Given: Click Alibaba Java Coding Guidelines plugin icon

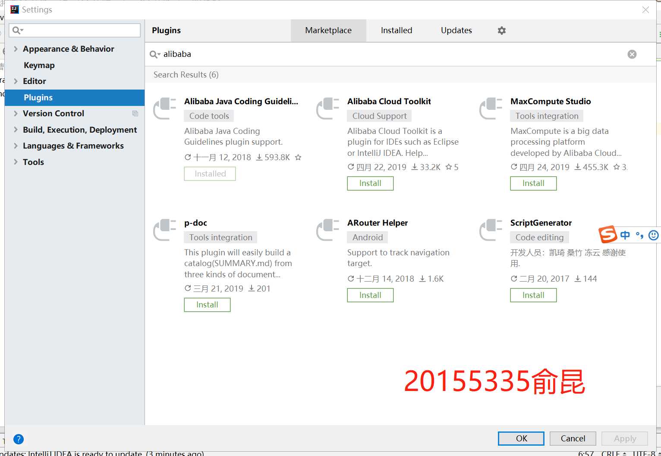Looking at the screenshot, I should [165, 108].
